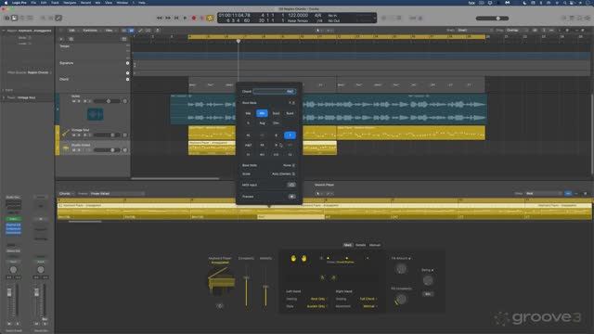Expand the Track Vintage Soul inspector section
Image resolution: width=594 pixels, height=334 pixels.
(4, 97)
